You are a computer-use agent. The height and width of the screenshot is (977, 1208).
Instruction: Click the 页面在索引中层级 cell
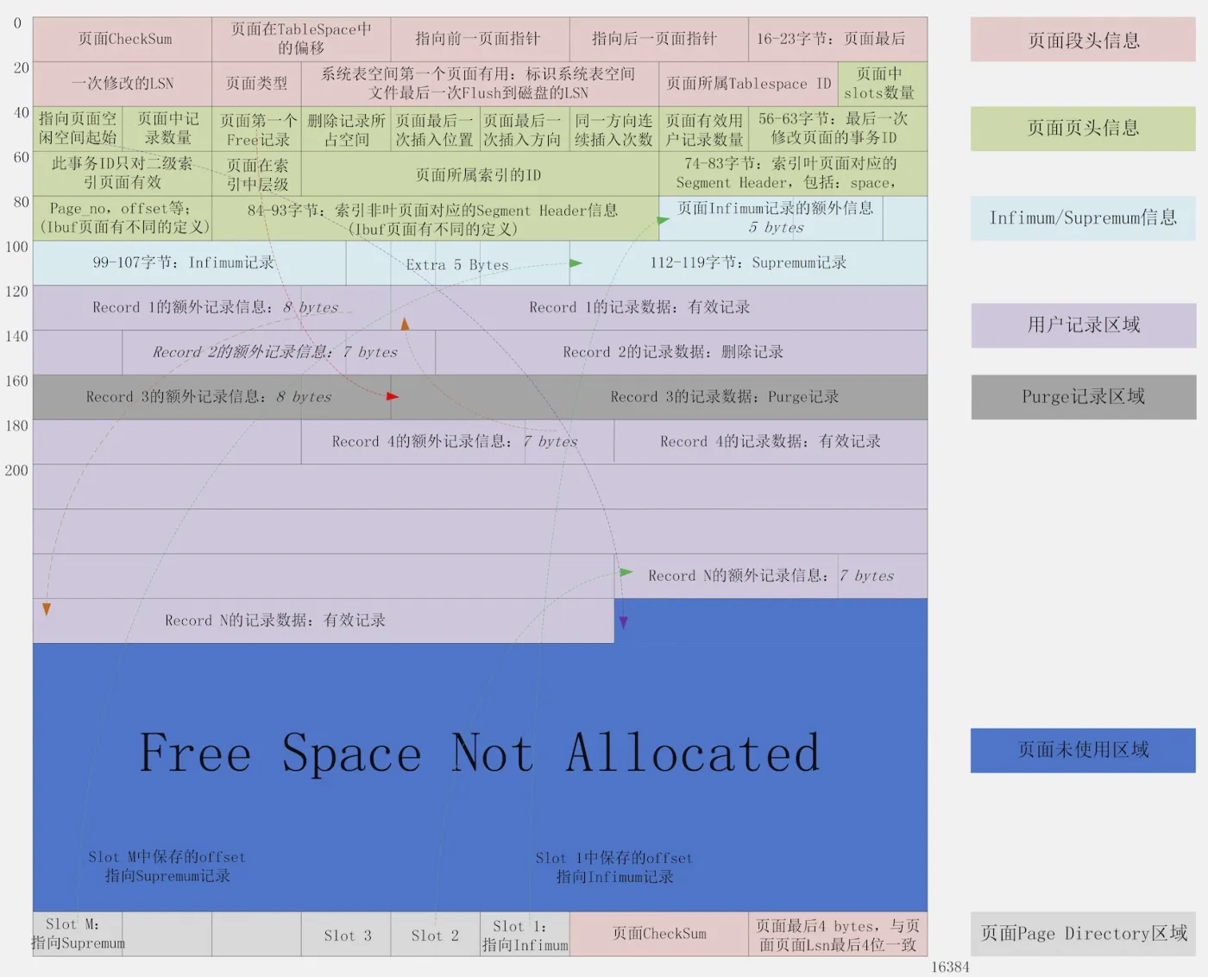point(256,173)
